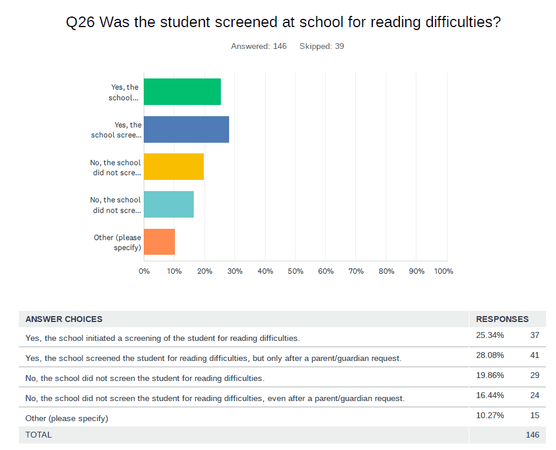Click the 100% axis label
This screenshot has width=556, height=450.
444,271
